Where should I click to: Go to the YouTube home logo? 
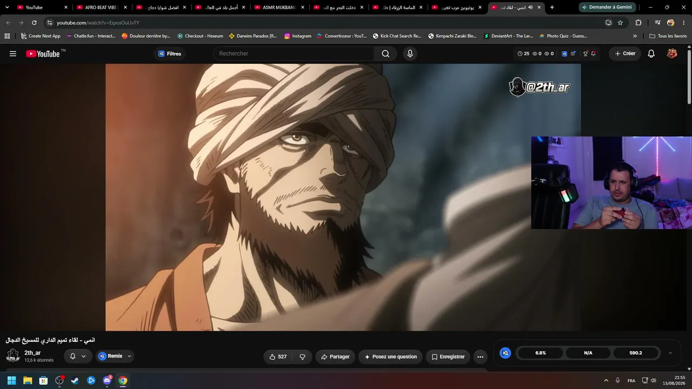[43, 53]
